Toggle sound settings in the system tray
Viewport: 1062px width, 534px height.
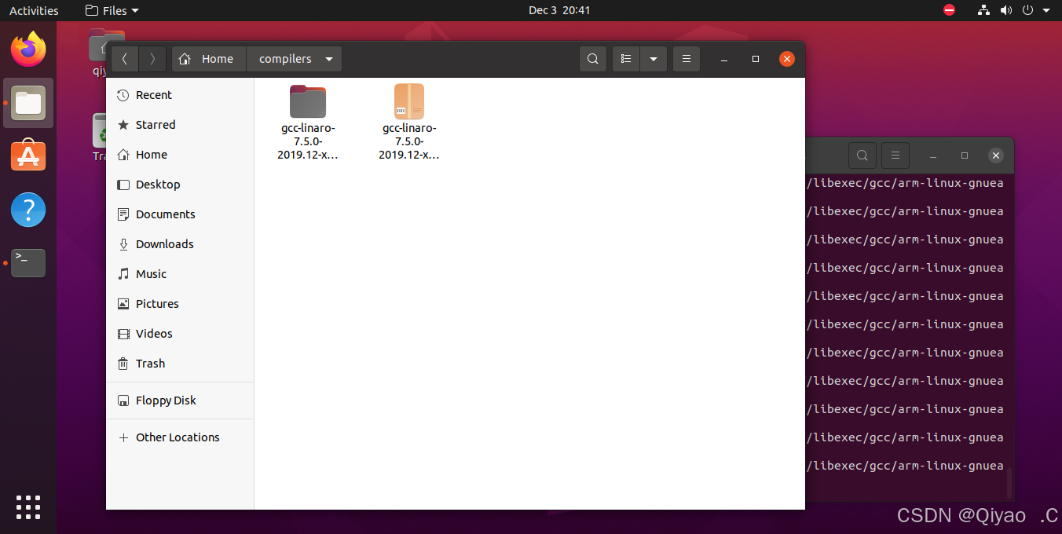click(x=1005, y=10)
